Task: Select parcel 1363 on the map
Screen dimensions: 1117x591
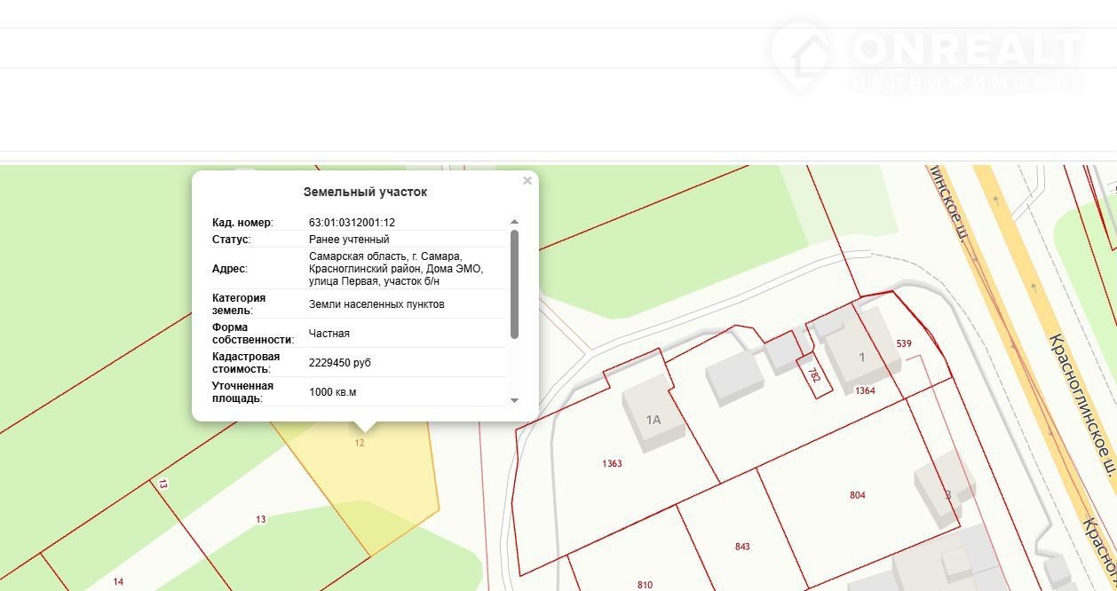Action: (612, 463)
